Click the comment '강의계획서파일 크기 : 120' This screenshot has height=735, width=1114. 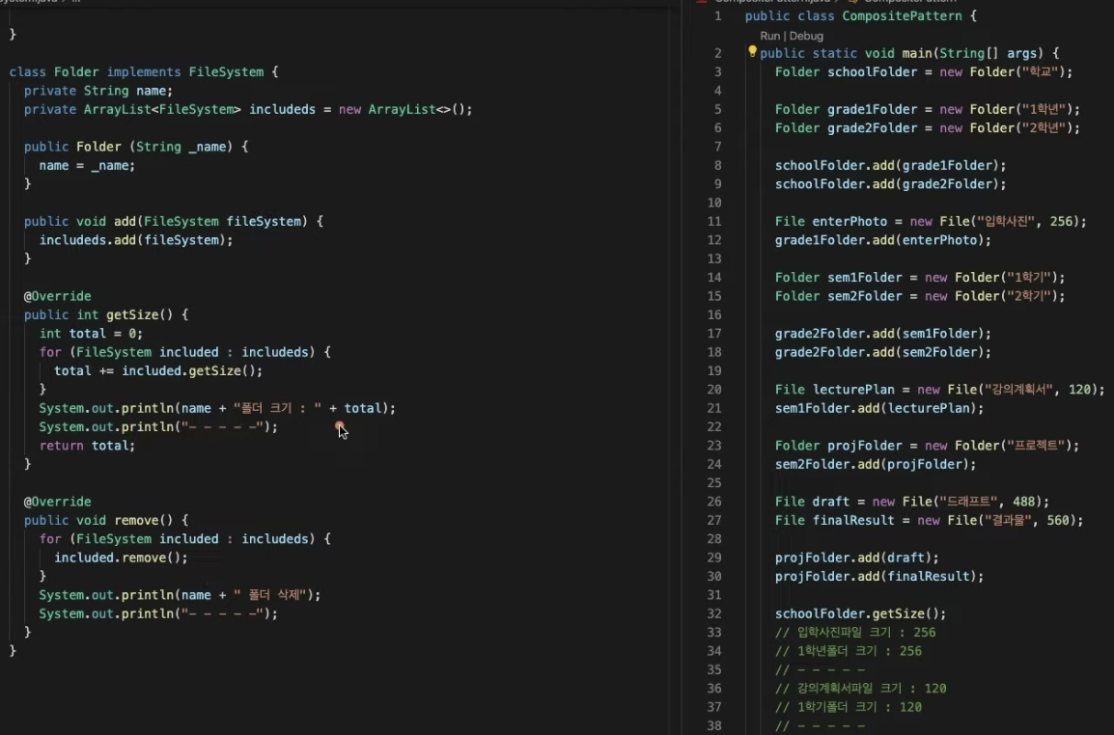click(x=861, y=689)
